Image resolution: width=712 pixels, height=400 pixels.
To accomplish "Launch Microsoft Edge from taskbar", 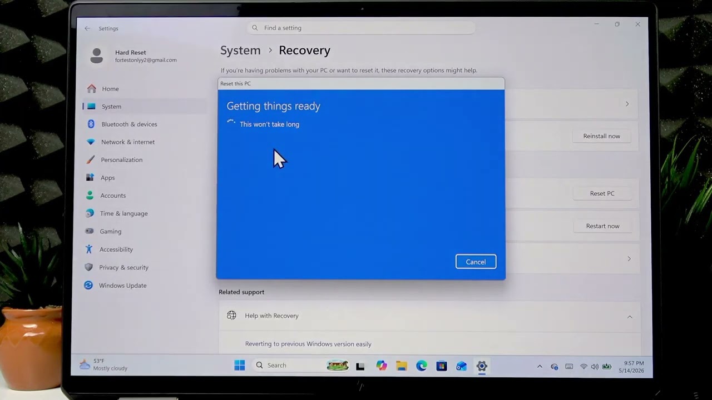I will pos(422,366).
